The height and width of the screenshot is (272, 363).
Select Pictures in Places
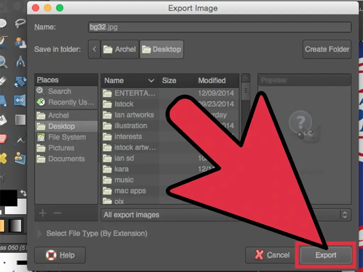pyautogui.click(x=66, y=148)
